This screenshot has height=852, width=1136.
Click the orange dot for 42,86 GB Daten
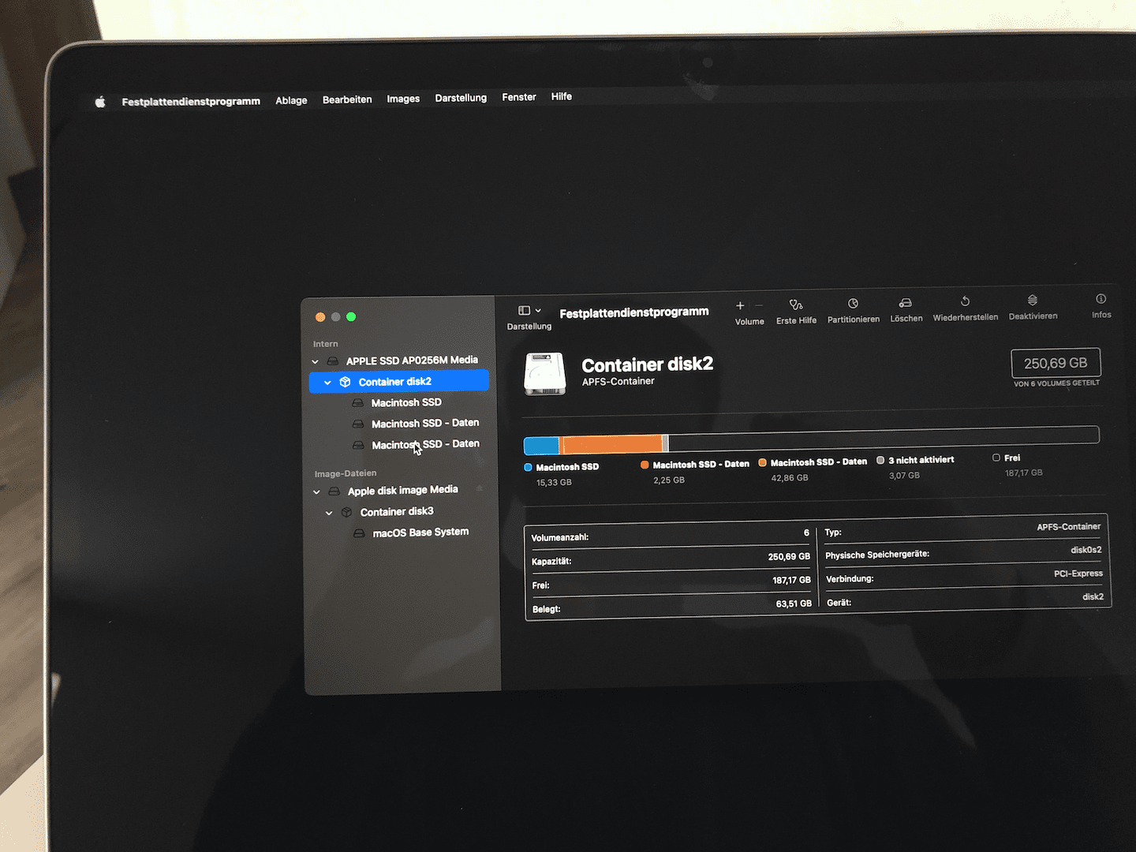point(762,463)
